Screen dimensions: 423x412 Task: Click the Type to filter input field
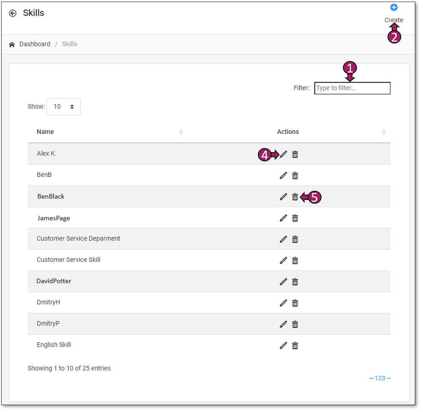tap(352, 88)
